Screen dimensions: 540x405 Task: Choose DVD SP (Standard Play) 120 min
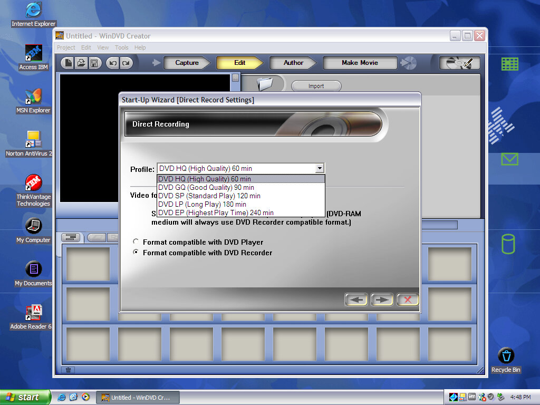(209, 196)
